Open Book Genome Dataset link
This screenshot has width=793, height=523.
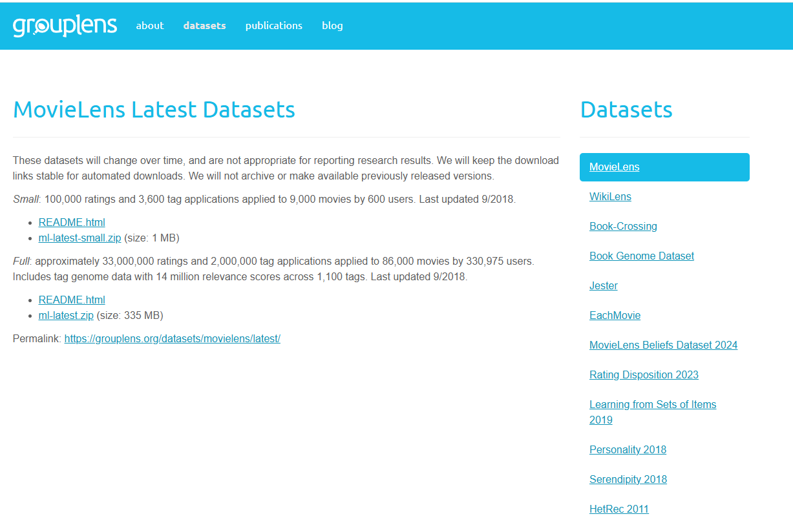click(642, 256)
